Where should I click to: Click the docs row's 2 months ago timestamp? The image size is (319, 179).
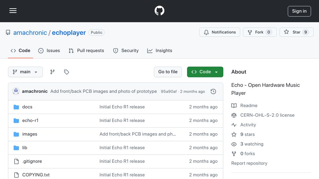click(x=203, y=107)
